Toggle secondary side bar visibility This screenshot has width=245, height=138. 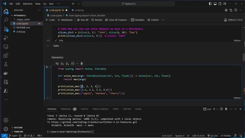[220, 3]
